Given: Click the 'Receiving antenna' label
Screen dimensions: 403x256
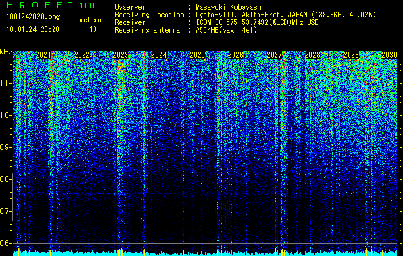Looking at the screenshot, I should point(147,30).
